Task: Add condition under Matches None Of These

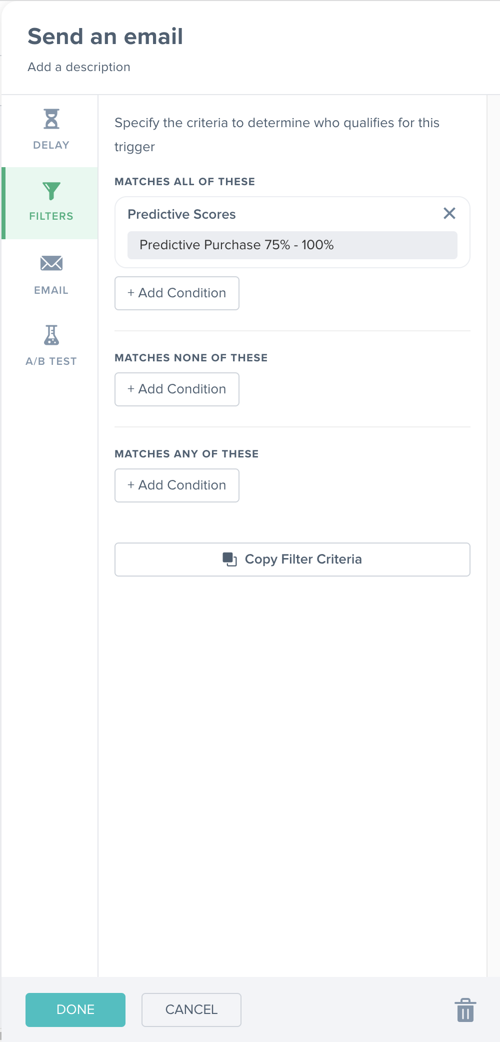Action: 177,389
